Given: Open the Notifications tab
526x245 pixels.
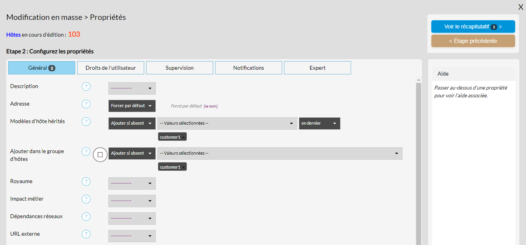Looking at the screenshot, I should 249,68.
